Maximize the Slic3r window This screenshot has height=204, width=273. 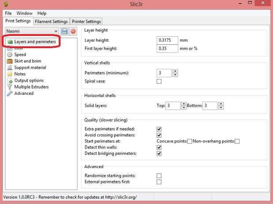click(x=250, y=3)
